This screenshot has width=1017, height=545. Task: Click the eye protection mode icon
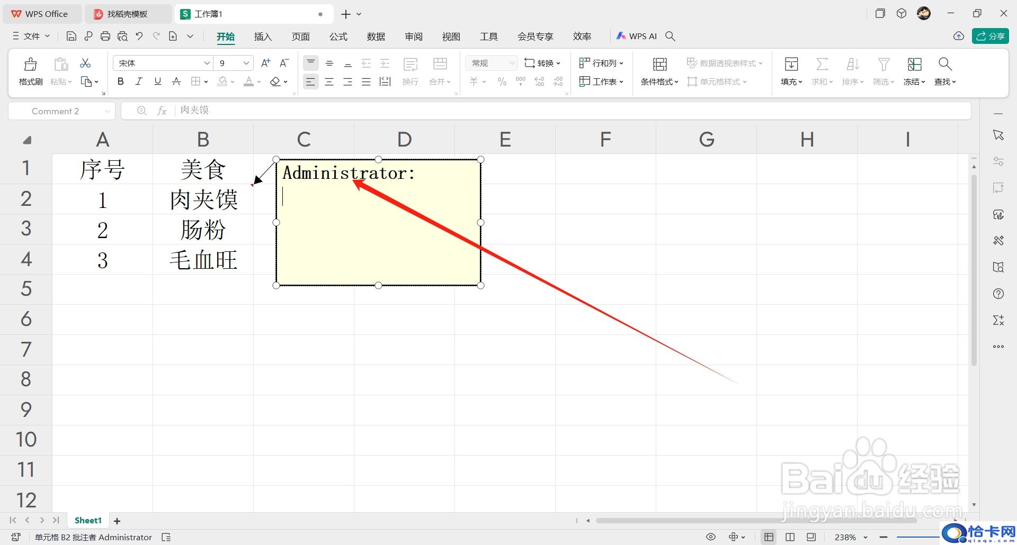click(x=711, y=537)
